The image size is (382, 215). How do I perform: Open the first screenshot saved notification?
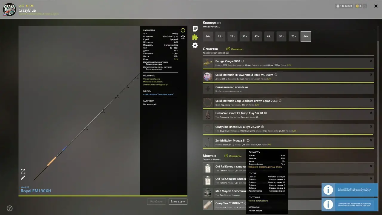[350, 190]
